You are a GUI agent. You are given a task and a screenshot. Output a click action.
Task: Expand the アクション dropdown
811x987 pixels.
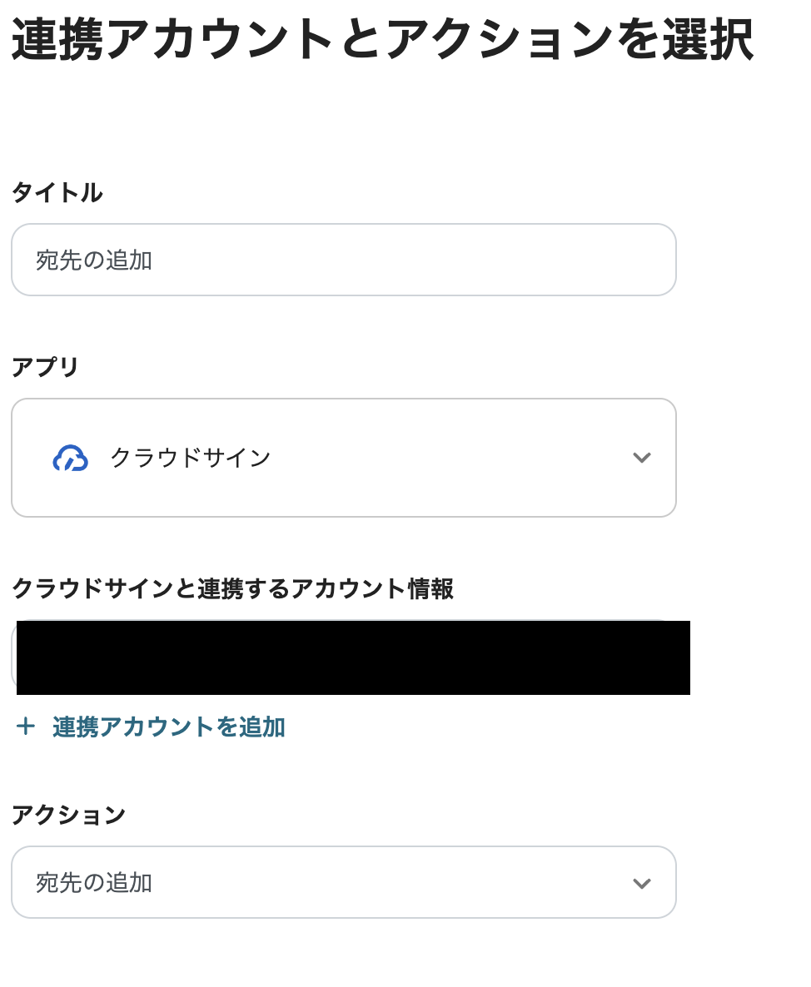point(641,882)
